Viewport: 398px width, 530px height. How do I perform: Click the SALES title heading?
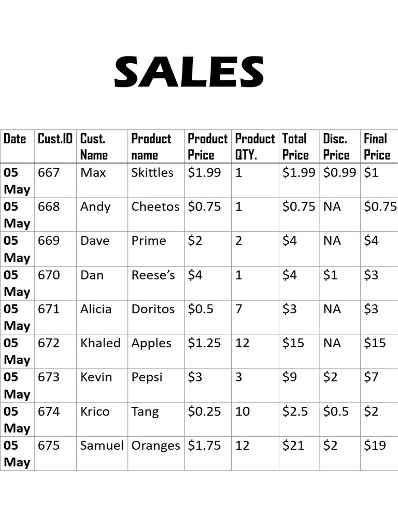189,71
